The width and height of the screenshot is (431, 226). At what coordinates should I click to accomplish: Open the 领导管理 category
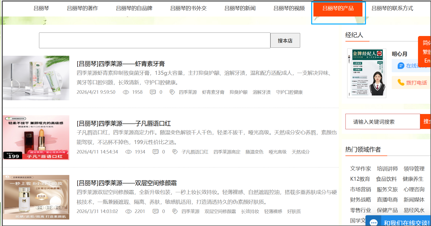click(414, 169)
